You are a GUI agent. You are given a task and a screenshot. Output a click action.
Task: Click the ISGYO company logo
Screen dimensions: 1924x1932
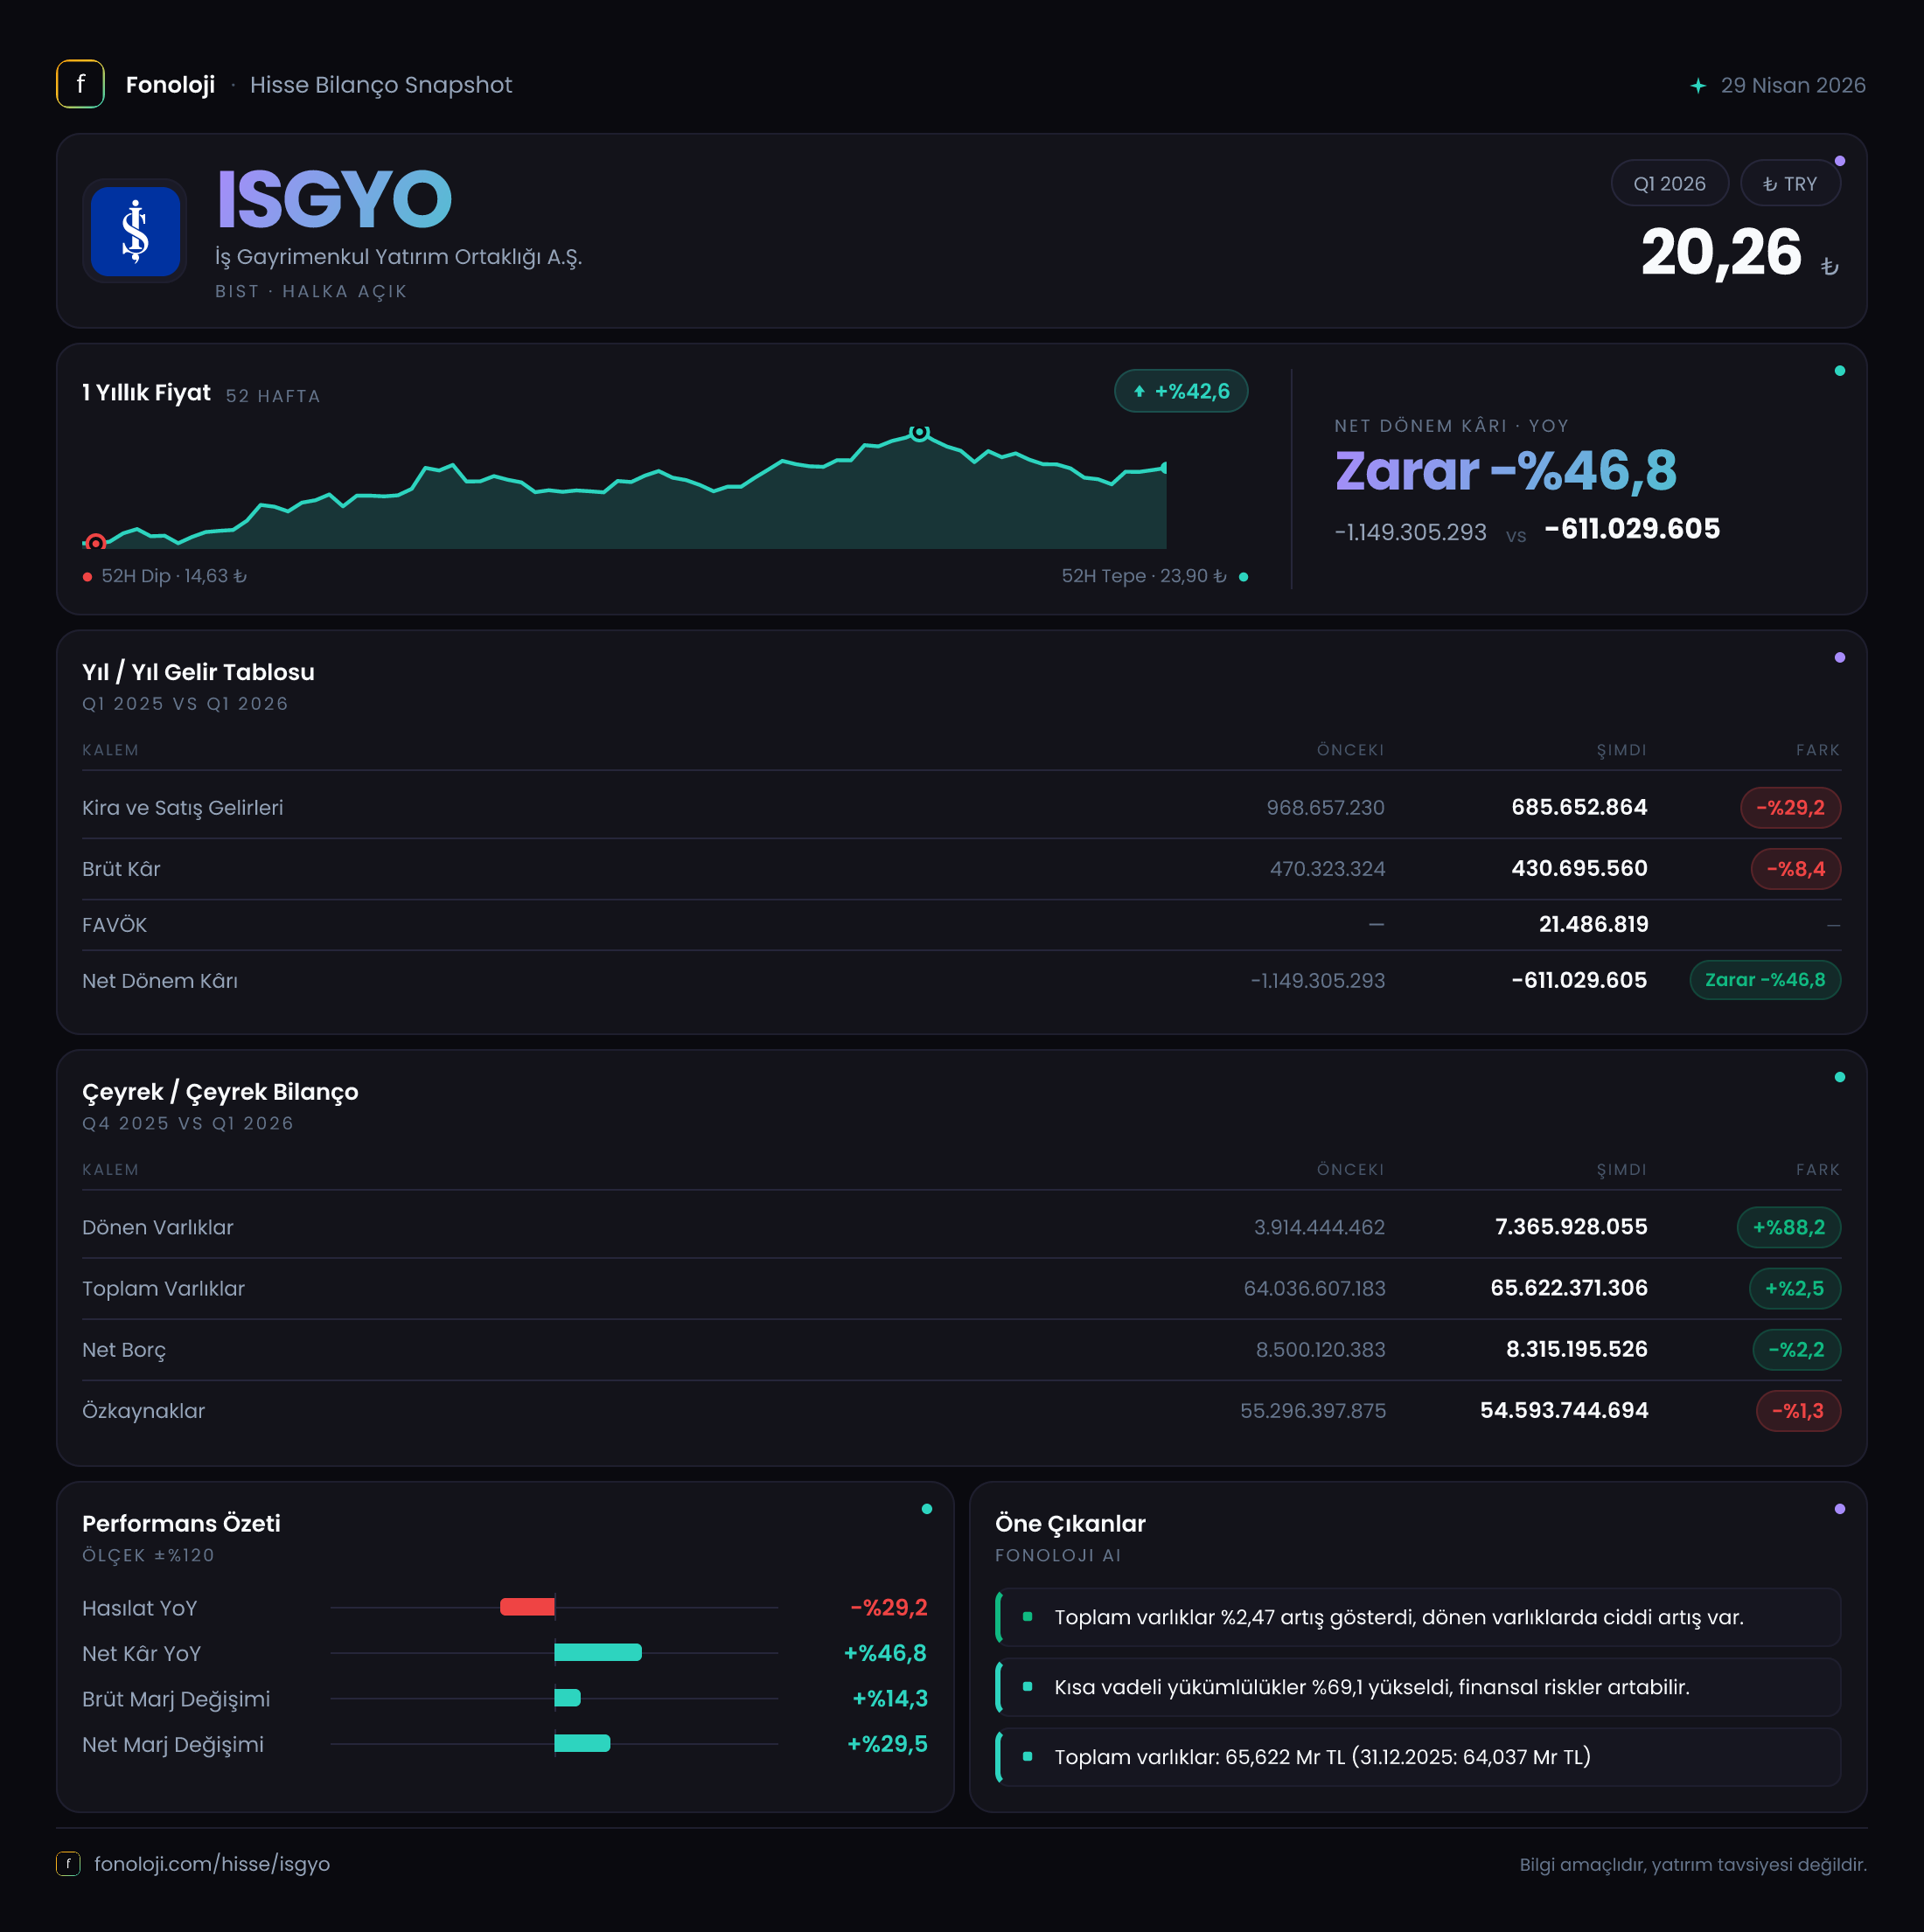(135, 231)
